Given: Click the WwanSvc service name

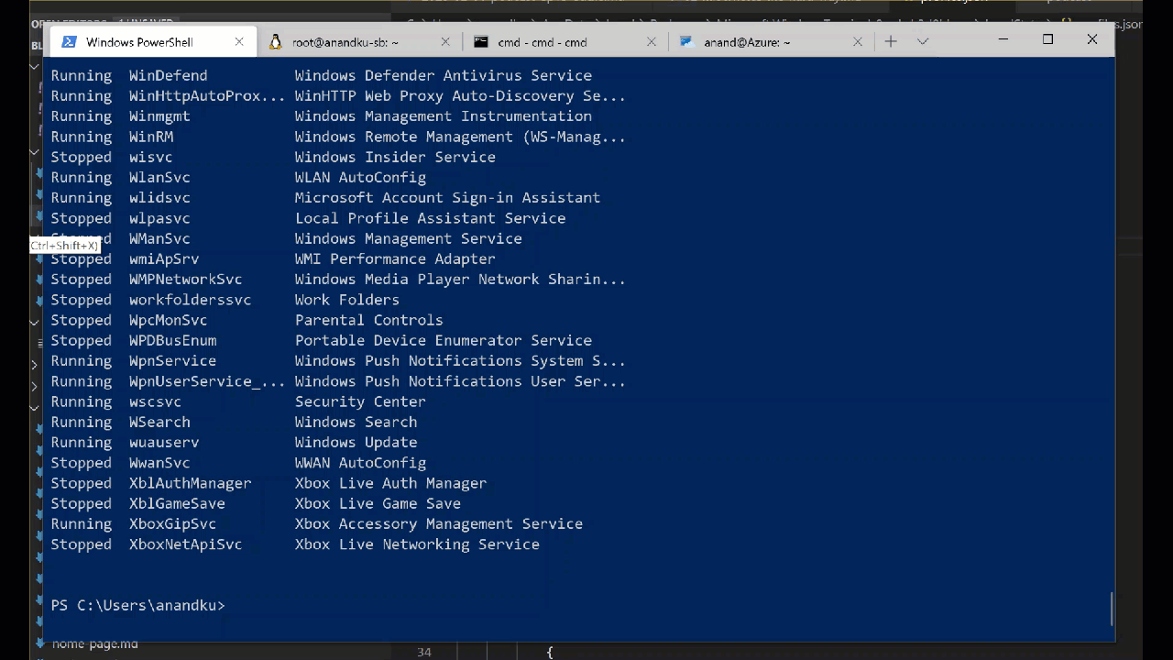Looking at the screenshot, I should point(159,463).
